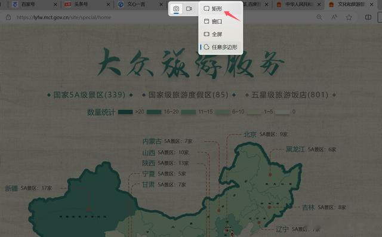Click the 山西 5A景区 label
Image resolution: width=382 pixels, height=237 pixels.
pyautogui.click(x=166, y=153)
